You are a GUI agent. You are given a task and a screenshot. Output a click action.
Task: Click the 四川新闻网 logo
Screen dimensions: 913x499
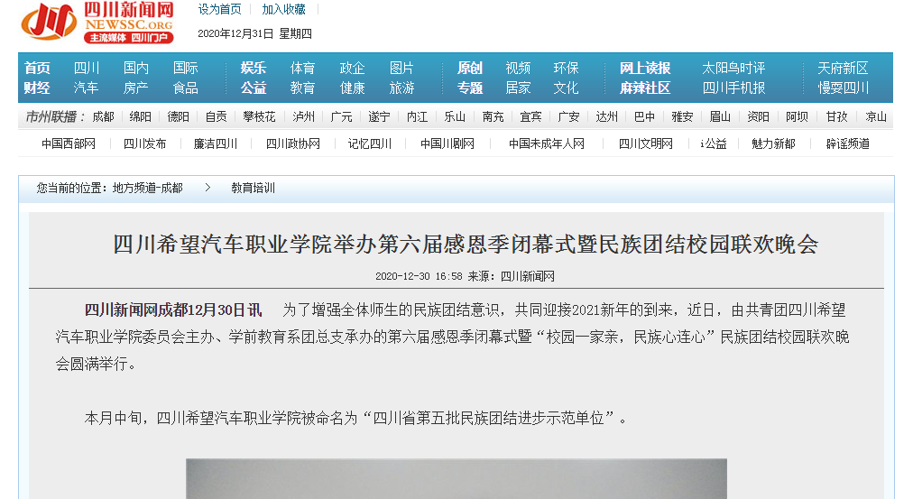tap(97, 22)
